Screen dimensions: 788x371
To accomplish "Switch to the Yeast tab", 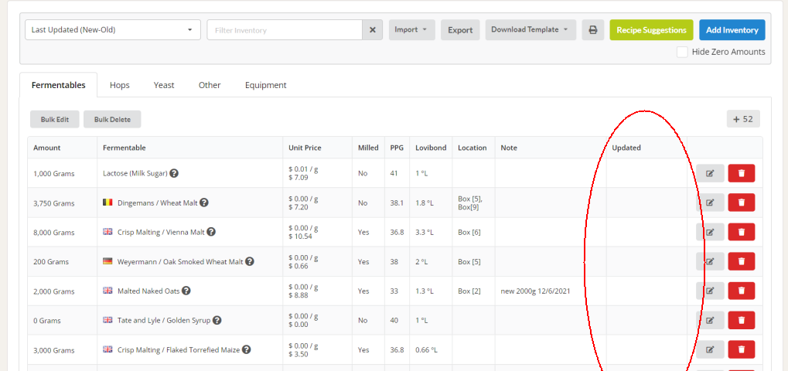I will coord(164,85).
